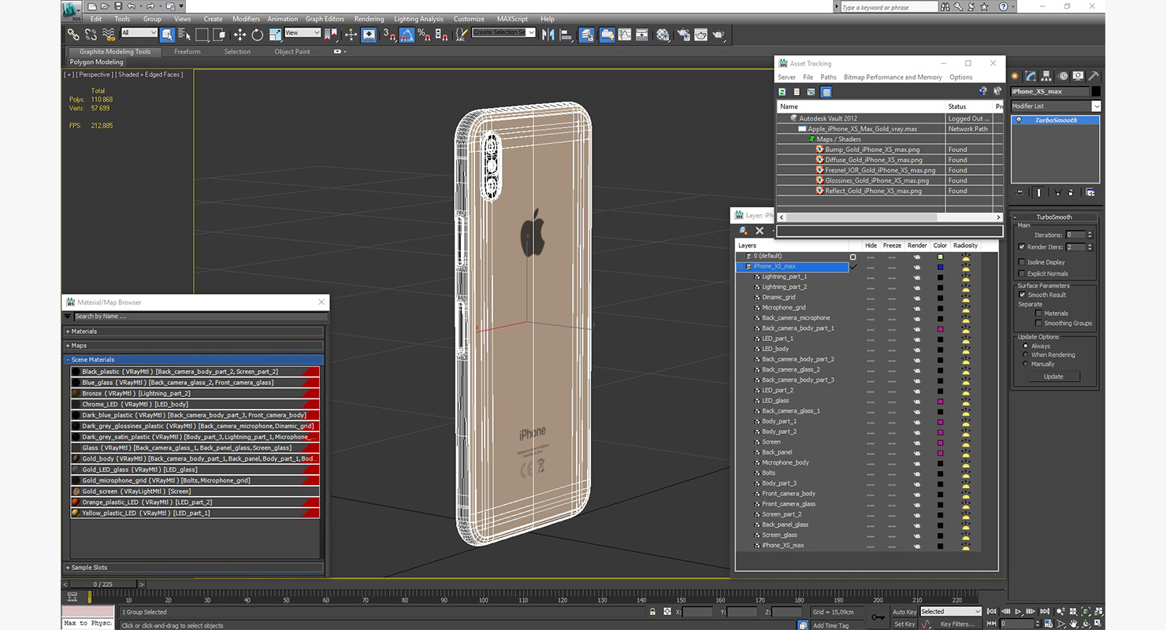Viewport: 1166px width, 630px height.
Task: Activate the Select and Move tool
Action: coord(240,35)
